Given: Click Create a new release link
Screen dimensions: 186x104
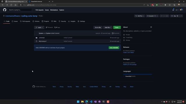Looking at the screenshot, I should [128, 53].
